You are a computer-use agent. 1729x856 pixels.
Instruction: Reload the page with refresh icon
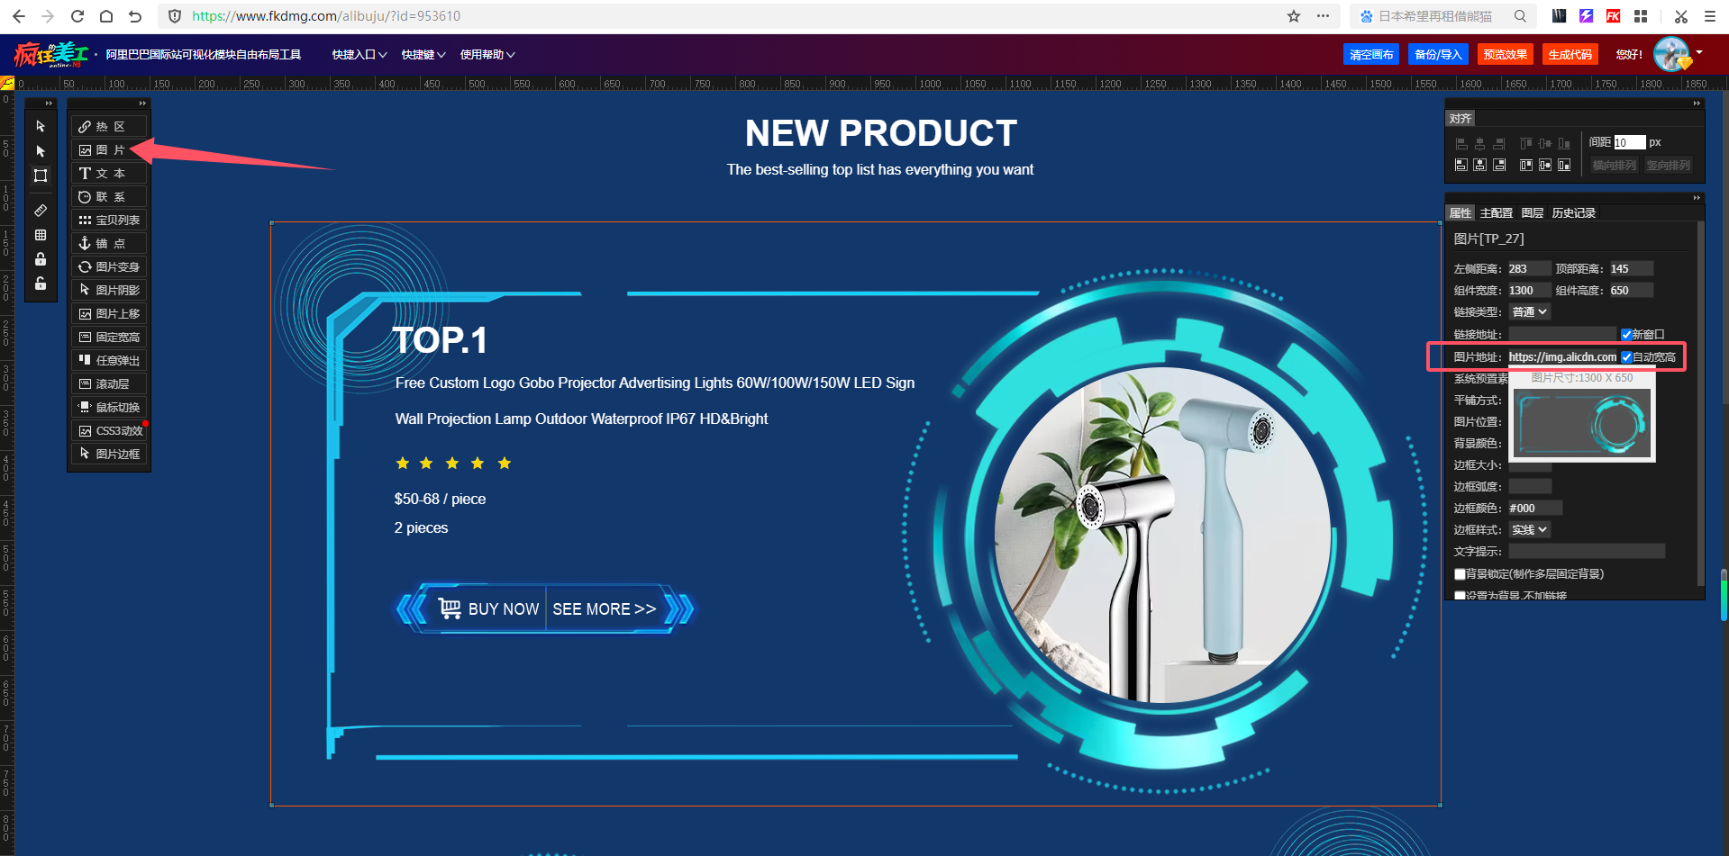tap(77, 16)
